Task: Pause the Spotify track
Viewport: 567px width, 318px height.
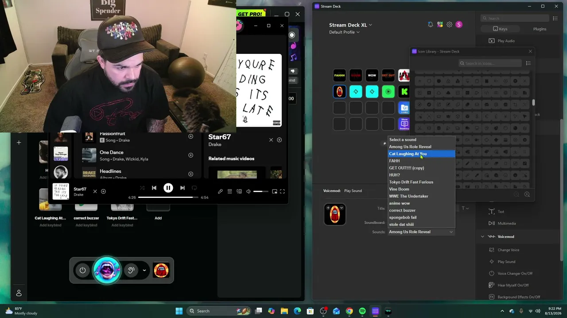Action: coord(168,188)
